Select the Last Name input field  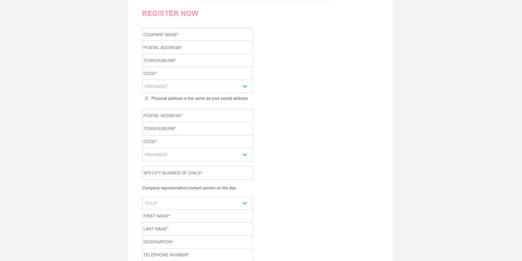197,229
